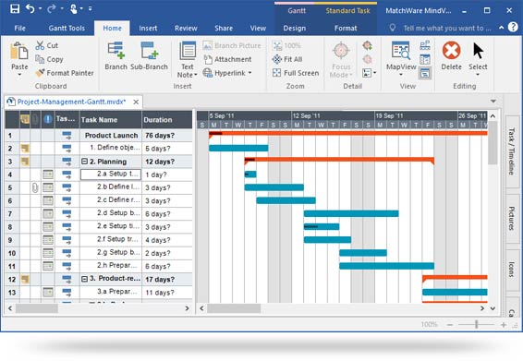
Task: Click the Cut scissors icon
Action: (40, 45)
